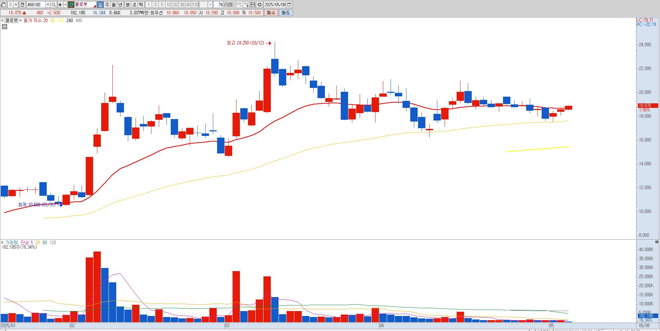The width and height of the screenshot is (660, 331).
Task: Click the small square marker before 거래량
Action: [x=2, y=242]
